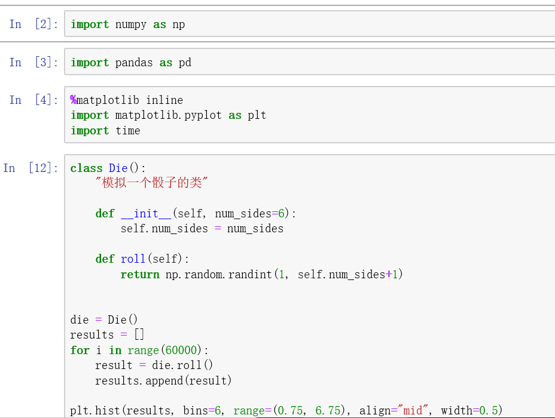
Task: Select cell via 'In [2]:' prompt
Action: (33, 24)
